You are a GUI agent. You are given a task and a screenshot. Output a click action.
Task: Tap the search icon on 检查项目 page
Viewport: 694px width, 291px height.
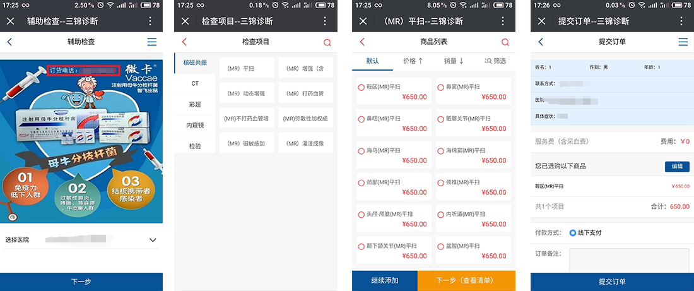coord(327,42)
